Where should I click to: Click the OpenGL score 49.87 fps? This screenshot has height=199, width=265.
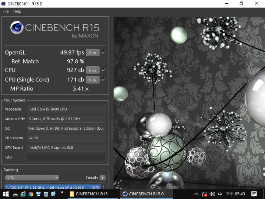72,52
